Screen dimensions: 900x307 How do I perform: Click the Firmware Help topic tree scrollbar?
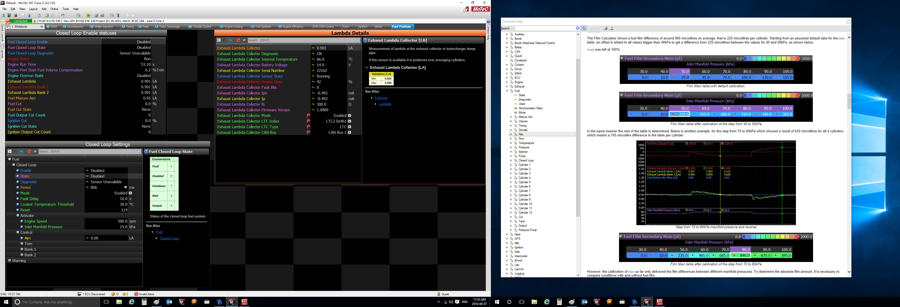coord(578,138)
